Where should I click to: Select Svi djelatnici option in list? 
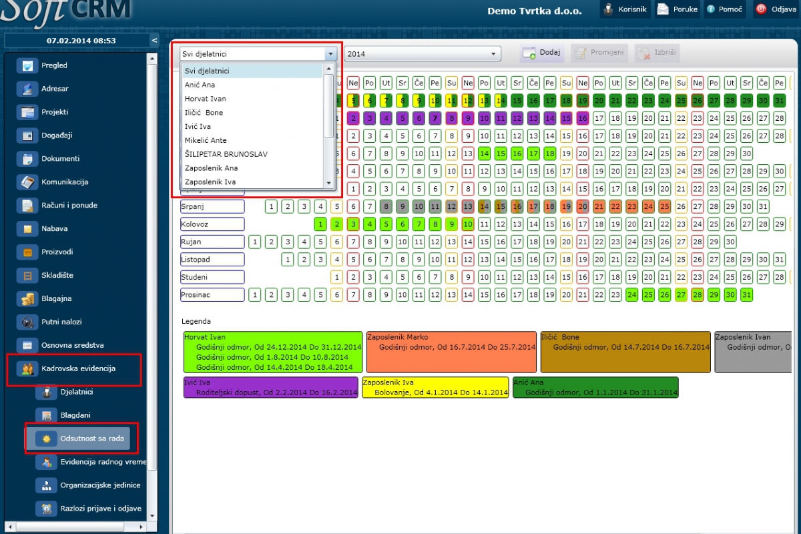point(252,71)
